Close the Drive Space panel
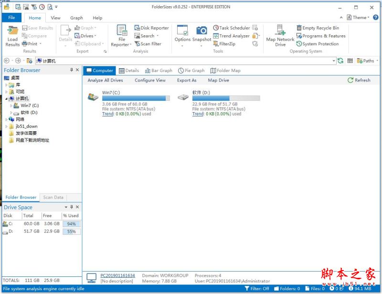 [x=77, y=207]
